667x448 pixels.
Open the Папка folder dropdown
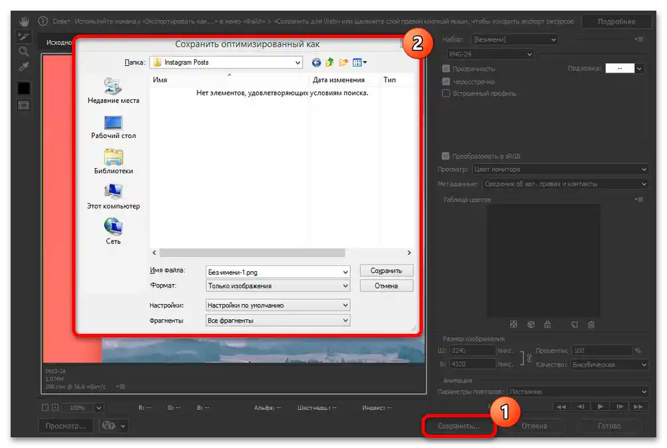pos(226,63)
